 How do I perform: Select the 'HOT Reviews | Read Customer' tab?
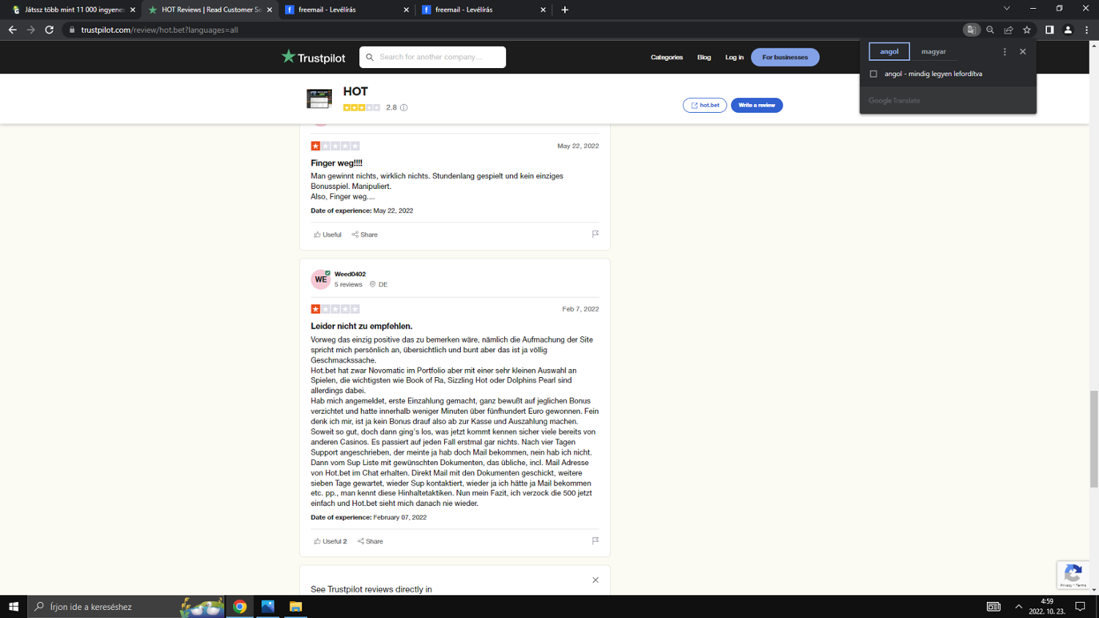[210, 10]
